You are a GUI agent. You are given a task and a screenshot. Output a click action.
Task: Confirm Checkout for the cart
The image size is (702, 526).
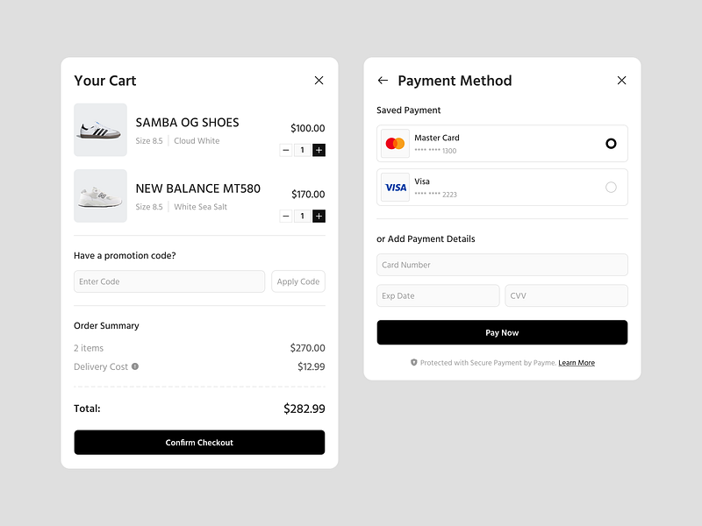tap(199, 443)
